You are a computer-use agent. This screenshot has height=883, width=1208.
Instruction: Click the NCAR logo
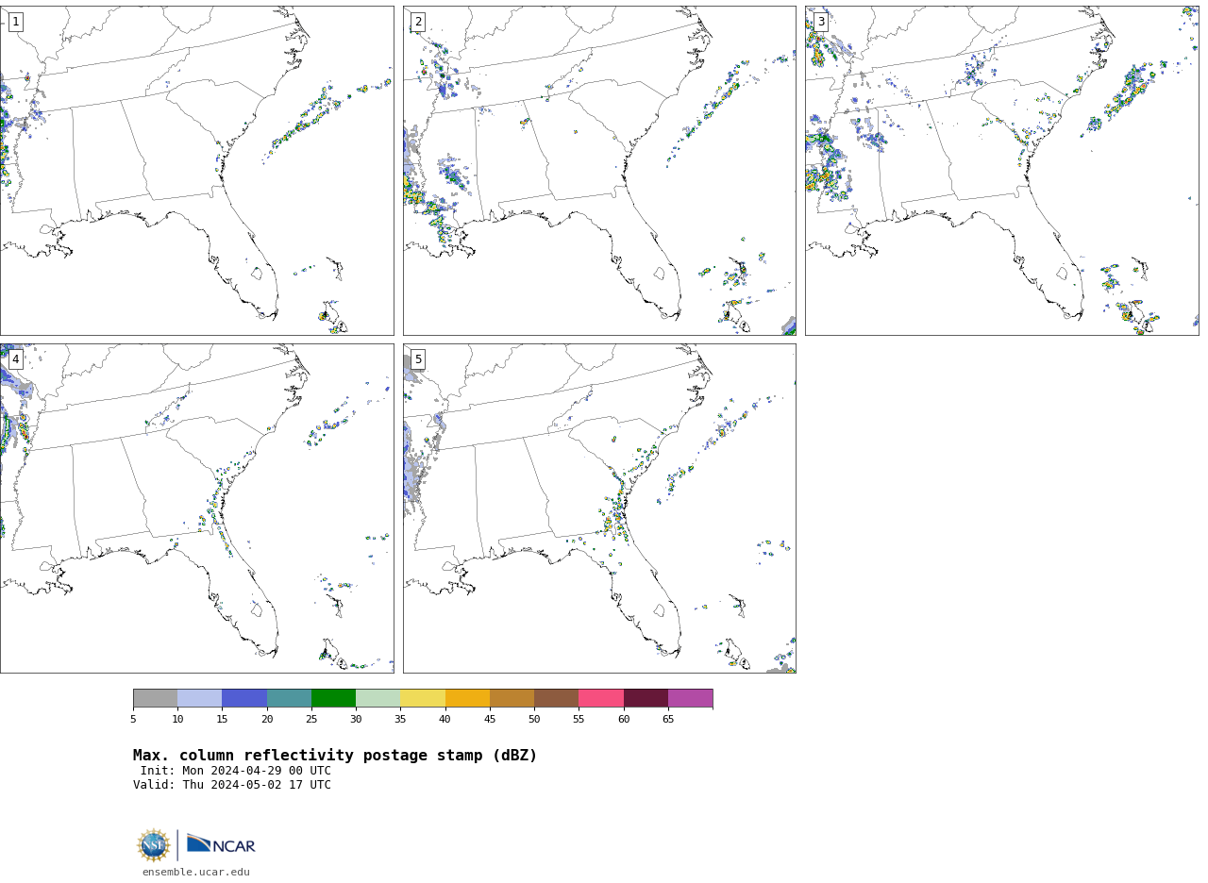click(x=221, y=844)
